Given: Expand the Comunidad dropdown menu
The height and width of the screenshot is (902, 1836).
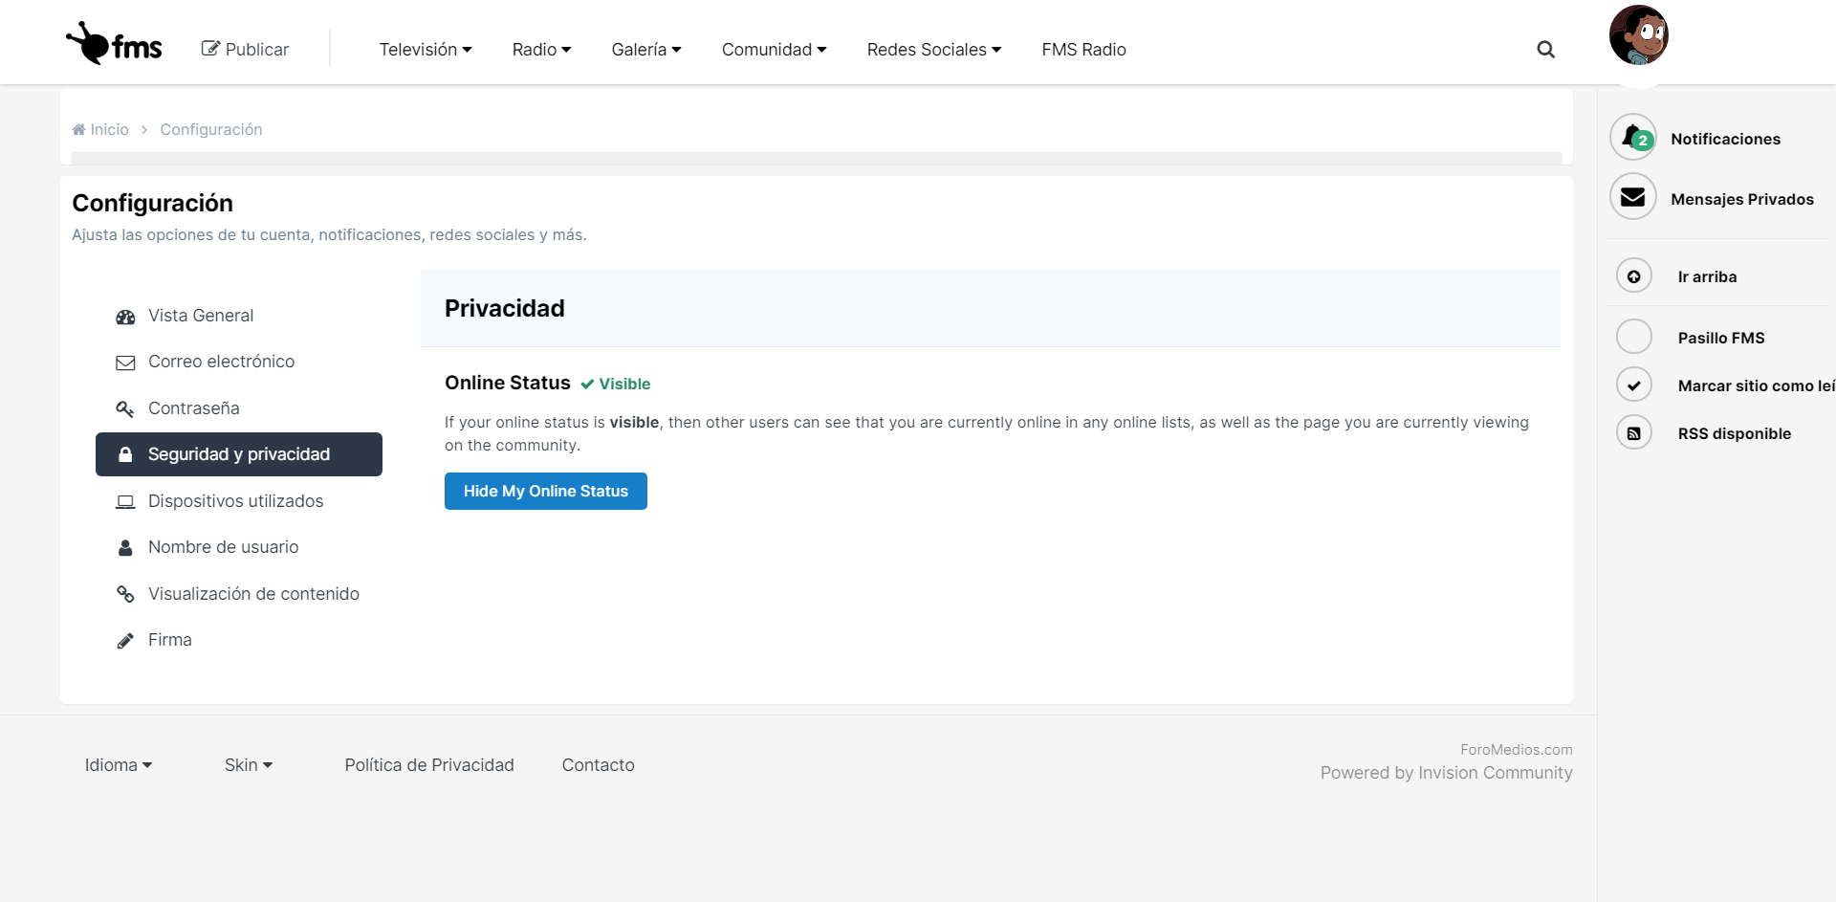Looking at the screenshot, I should [774, 50].
